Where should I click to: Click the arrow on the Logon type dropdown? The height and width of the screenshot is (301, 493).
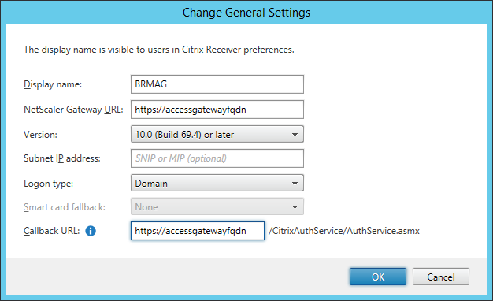point(295,184)
